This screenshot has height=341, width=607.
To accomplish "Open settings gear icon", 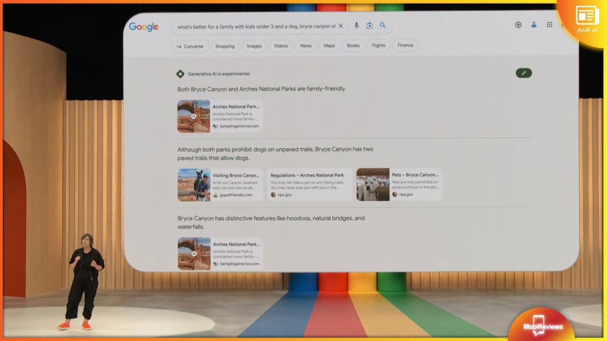I will click(x=518, y=25).
